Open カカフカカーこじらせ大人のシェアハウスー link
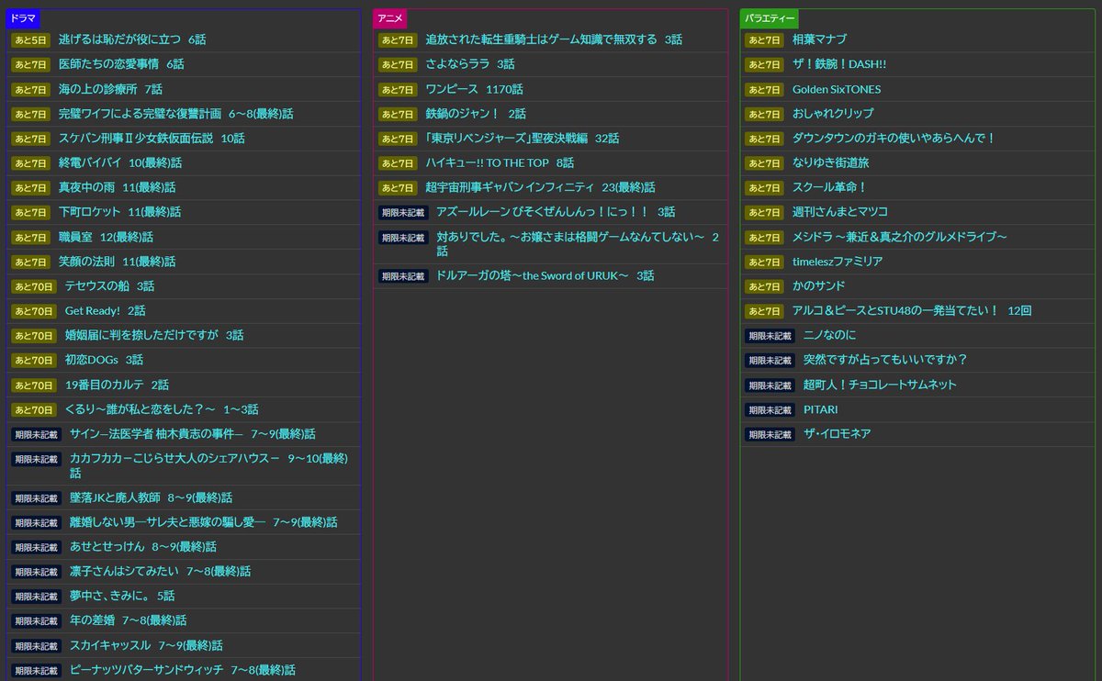 pyautogui.click(x=209, y=465)
